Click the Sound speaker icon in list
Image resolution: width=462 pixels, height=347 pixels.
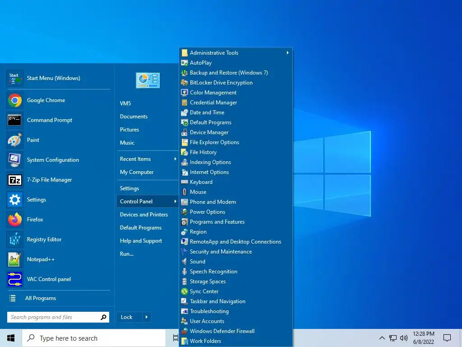pos(185,262)
